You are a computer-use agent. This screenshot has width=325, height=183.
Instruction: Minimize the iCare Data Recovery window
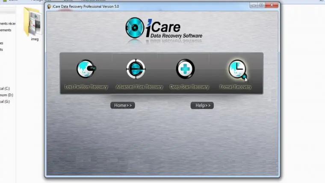pyautogui.click(x=254, y=5)
